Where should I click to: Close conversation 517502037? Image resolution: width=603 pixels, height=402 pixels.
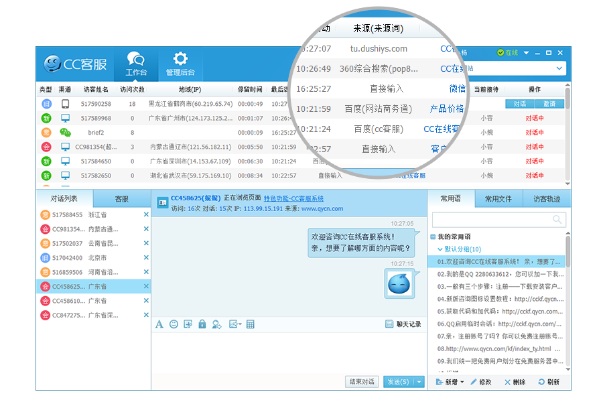[146, 243]
